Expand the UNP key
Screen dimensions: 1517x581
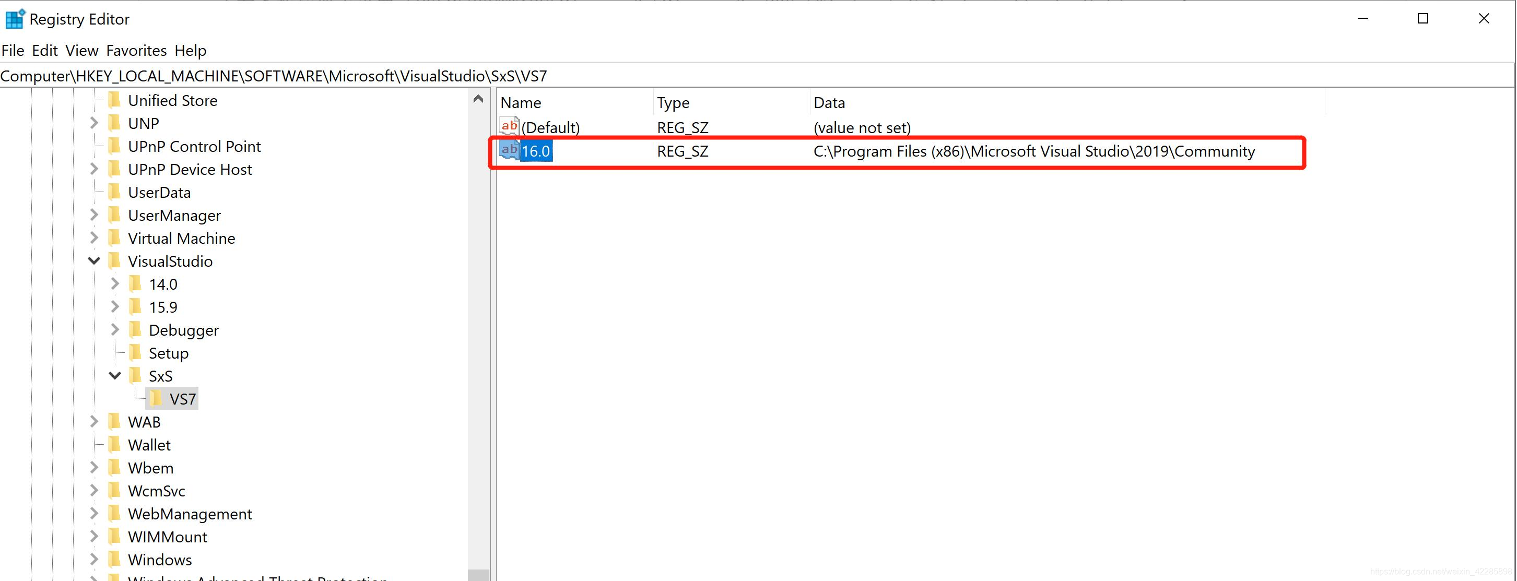[x=93, y=123]
